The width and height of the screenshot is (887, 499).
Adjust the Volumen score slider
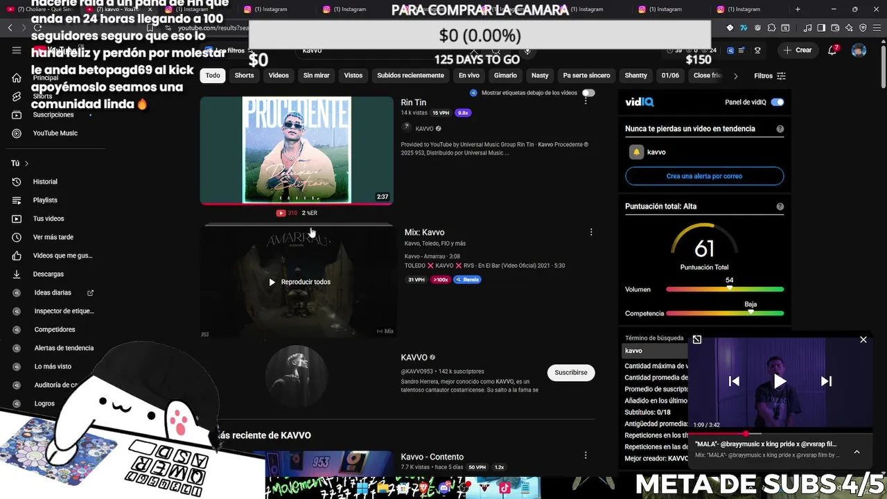pos(725,289)
